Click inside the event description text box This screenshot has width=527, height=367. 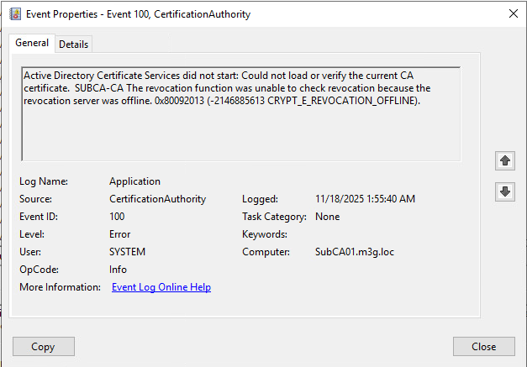point(240,134)
